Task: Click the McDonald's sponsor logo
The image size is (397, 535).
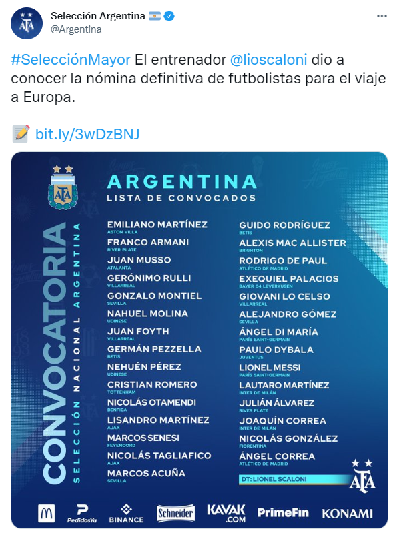Action: [46, 513]
